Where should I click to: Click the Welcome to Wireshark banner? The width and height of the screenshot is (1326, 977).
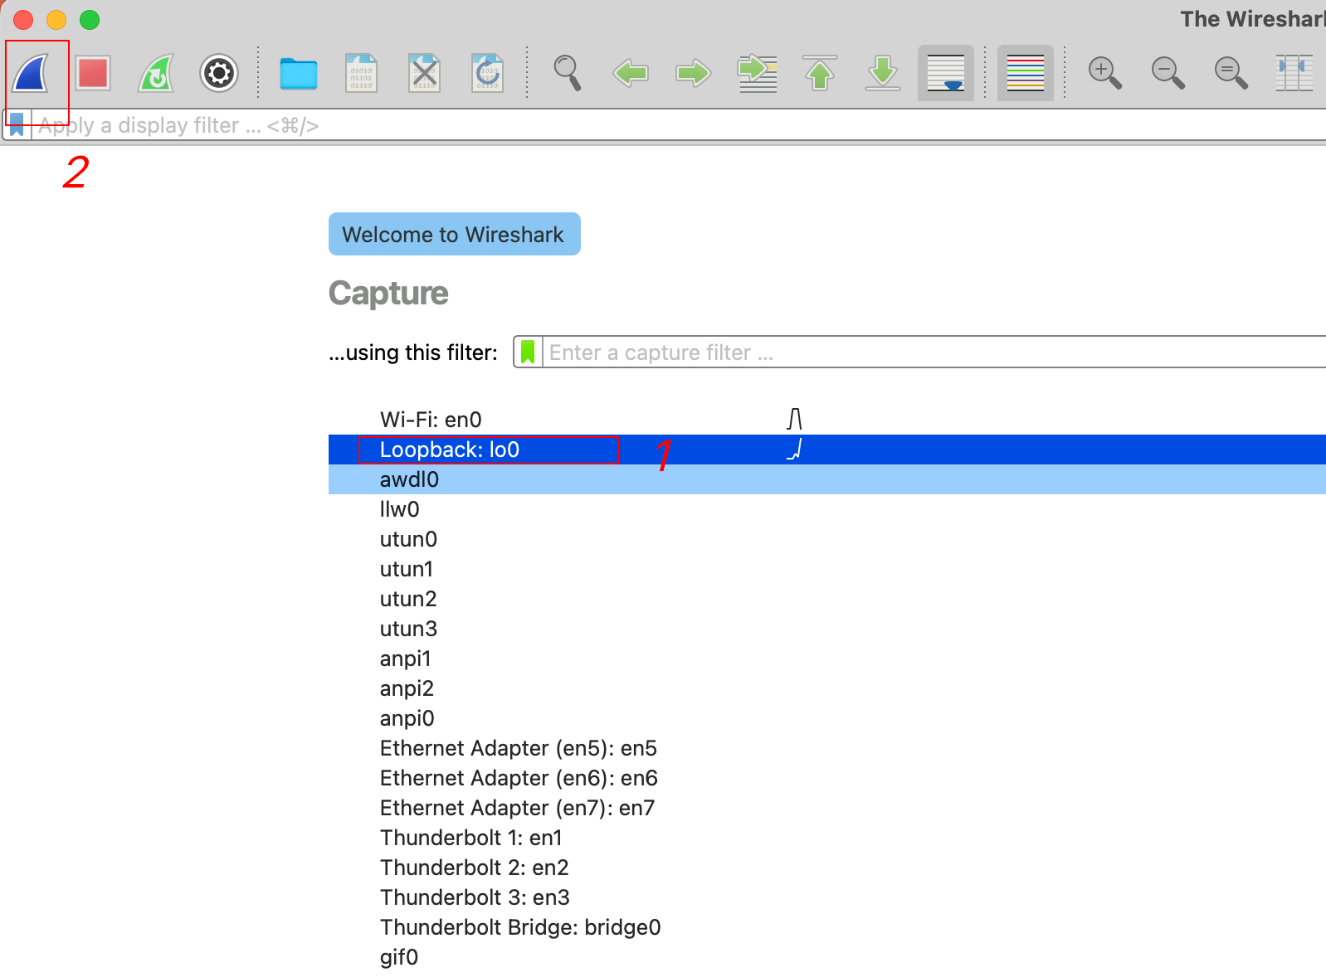(455, 235)
